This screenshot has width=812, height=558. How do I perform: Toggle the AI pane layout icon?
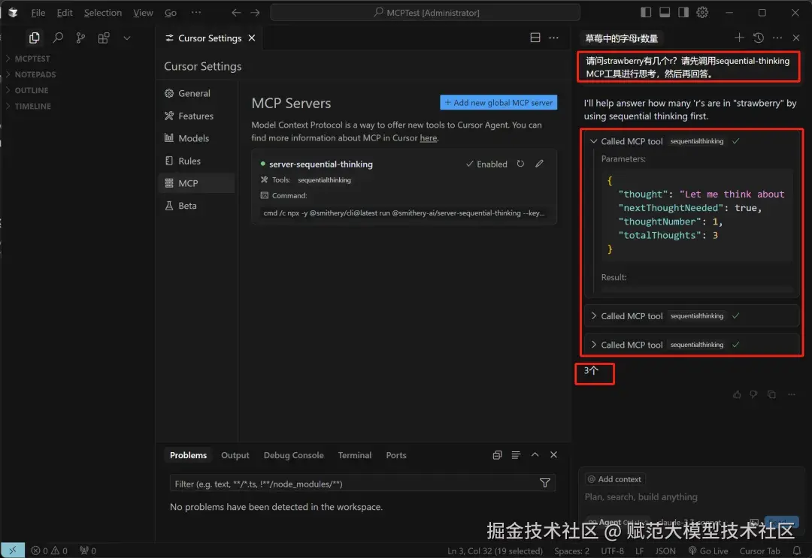683,13
